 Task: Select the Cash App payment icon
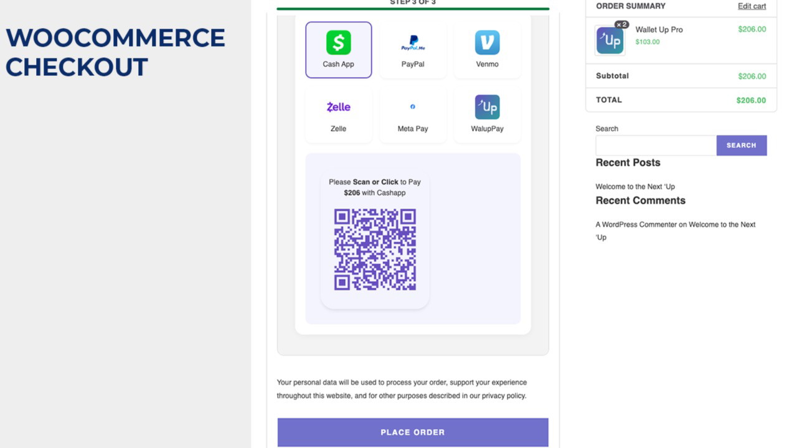(x=338, y=42)
